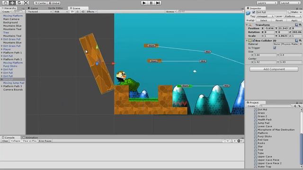Open Hierarchy Create dropdown

pyautogui.click(x=7, y=12)
